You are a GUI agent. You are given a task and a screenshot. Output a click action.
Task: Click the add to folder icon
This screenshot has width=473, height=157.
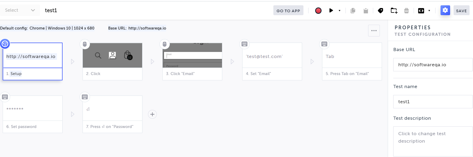pyautogui.click(x=394, y=11)
